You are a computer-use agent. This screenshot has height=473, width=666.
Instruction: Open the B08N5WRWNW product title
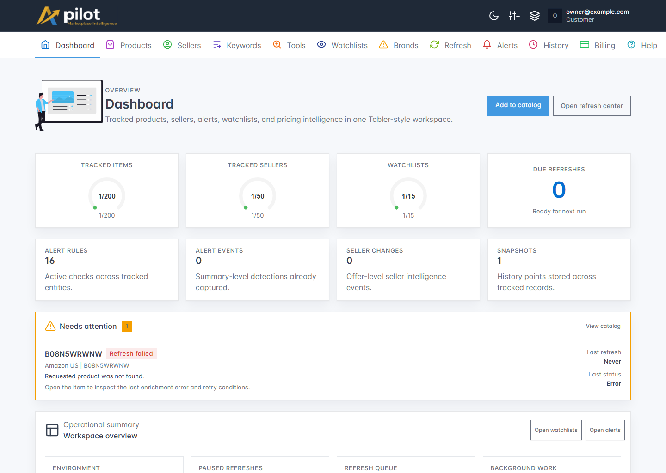tap(73, 354)
